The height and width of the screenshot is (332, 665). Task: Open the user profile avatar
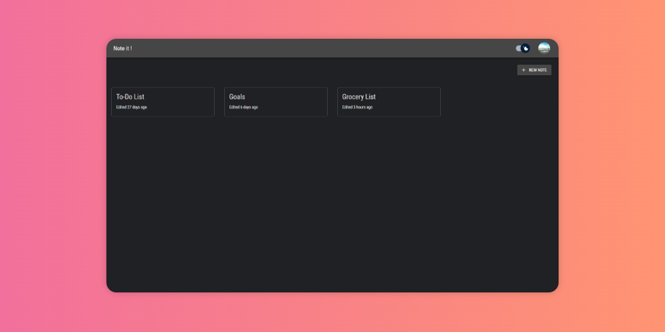pos(544,48)
